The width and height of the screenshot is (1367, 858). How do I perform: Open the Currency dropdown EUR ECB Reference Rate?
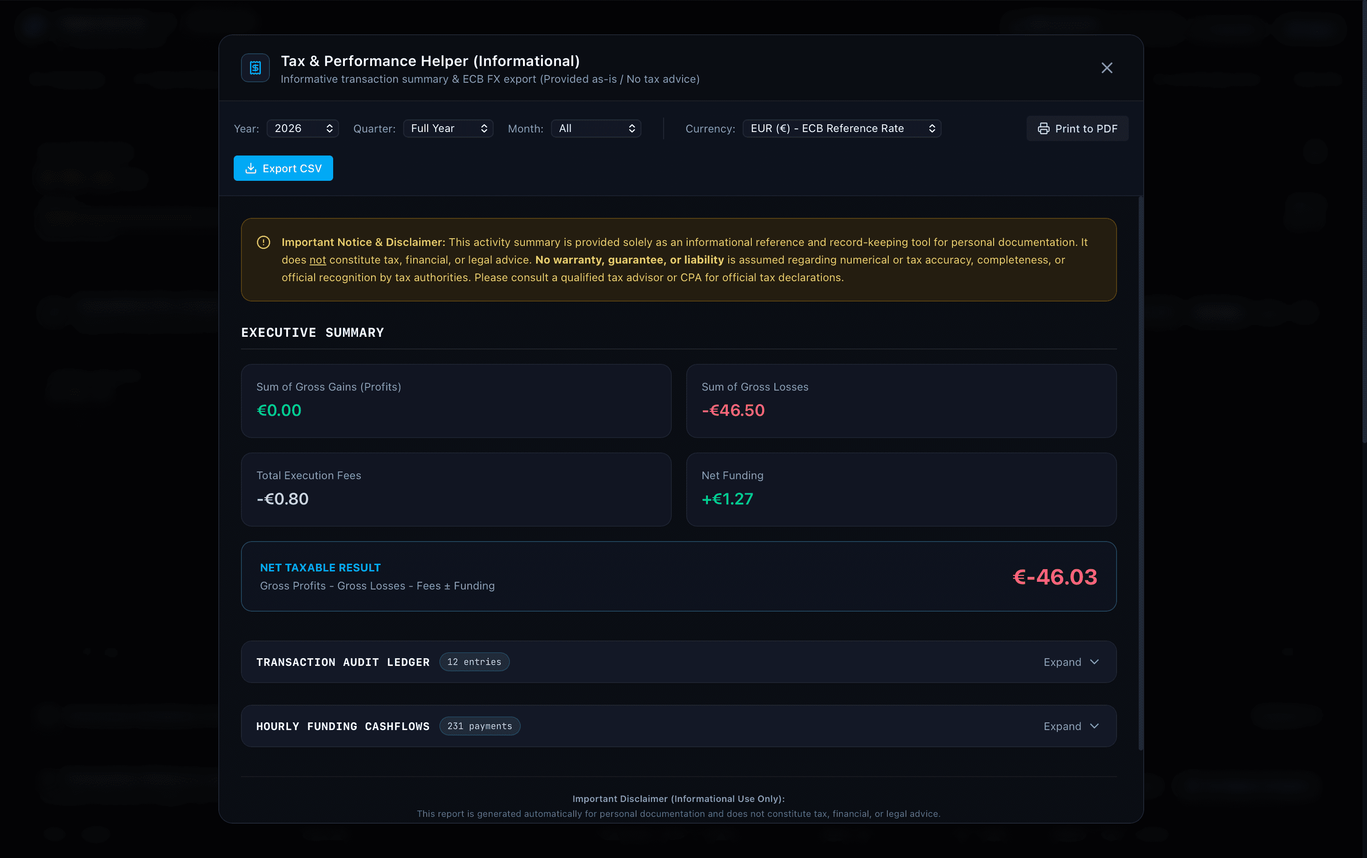click(x=842, y=128)
